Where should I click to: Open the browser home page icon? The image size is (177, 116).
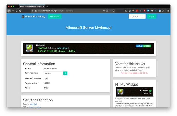tap(20, 11)
